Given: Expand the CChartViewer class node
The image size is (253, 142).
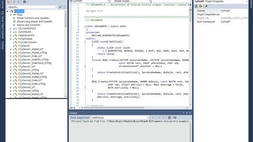Looking at the screenshot, I should (x=11, y=39).
